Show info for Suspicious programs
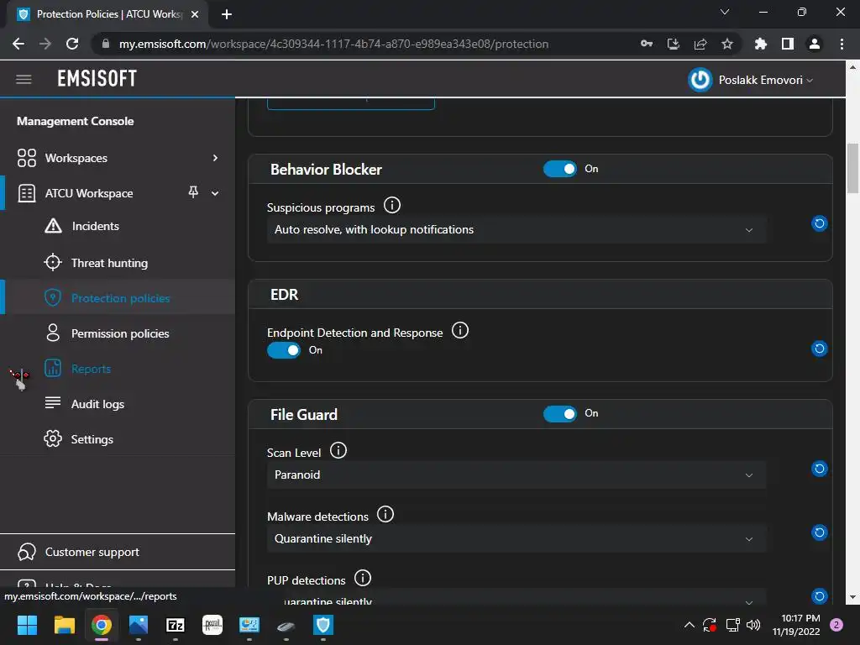The image size is (860, 645). point(391,206)
